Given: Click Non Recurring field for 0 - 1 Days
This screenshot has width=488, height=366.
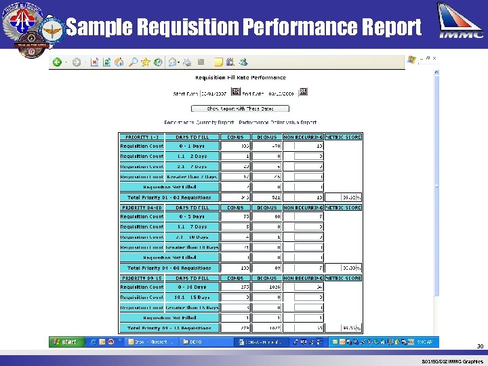Looking at the screenshot, I should click(x=308, y=146).
